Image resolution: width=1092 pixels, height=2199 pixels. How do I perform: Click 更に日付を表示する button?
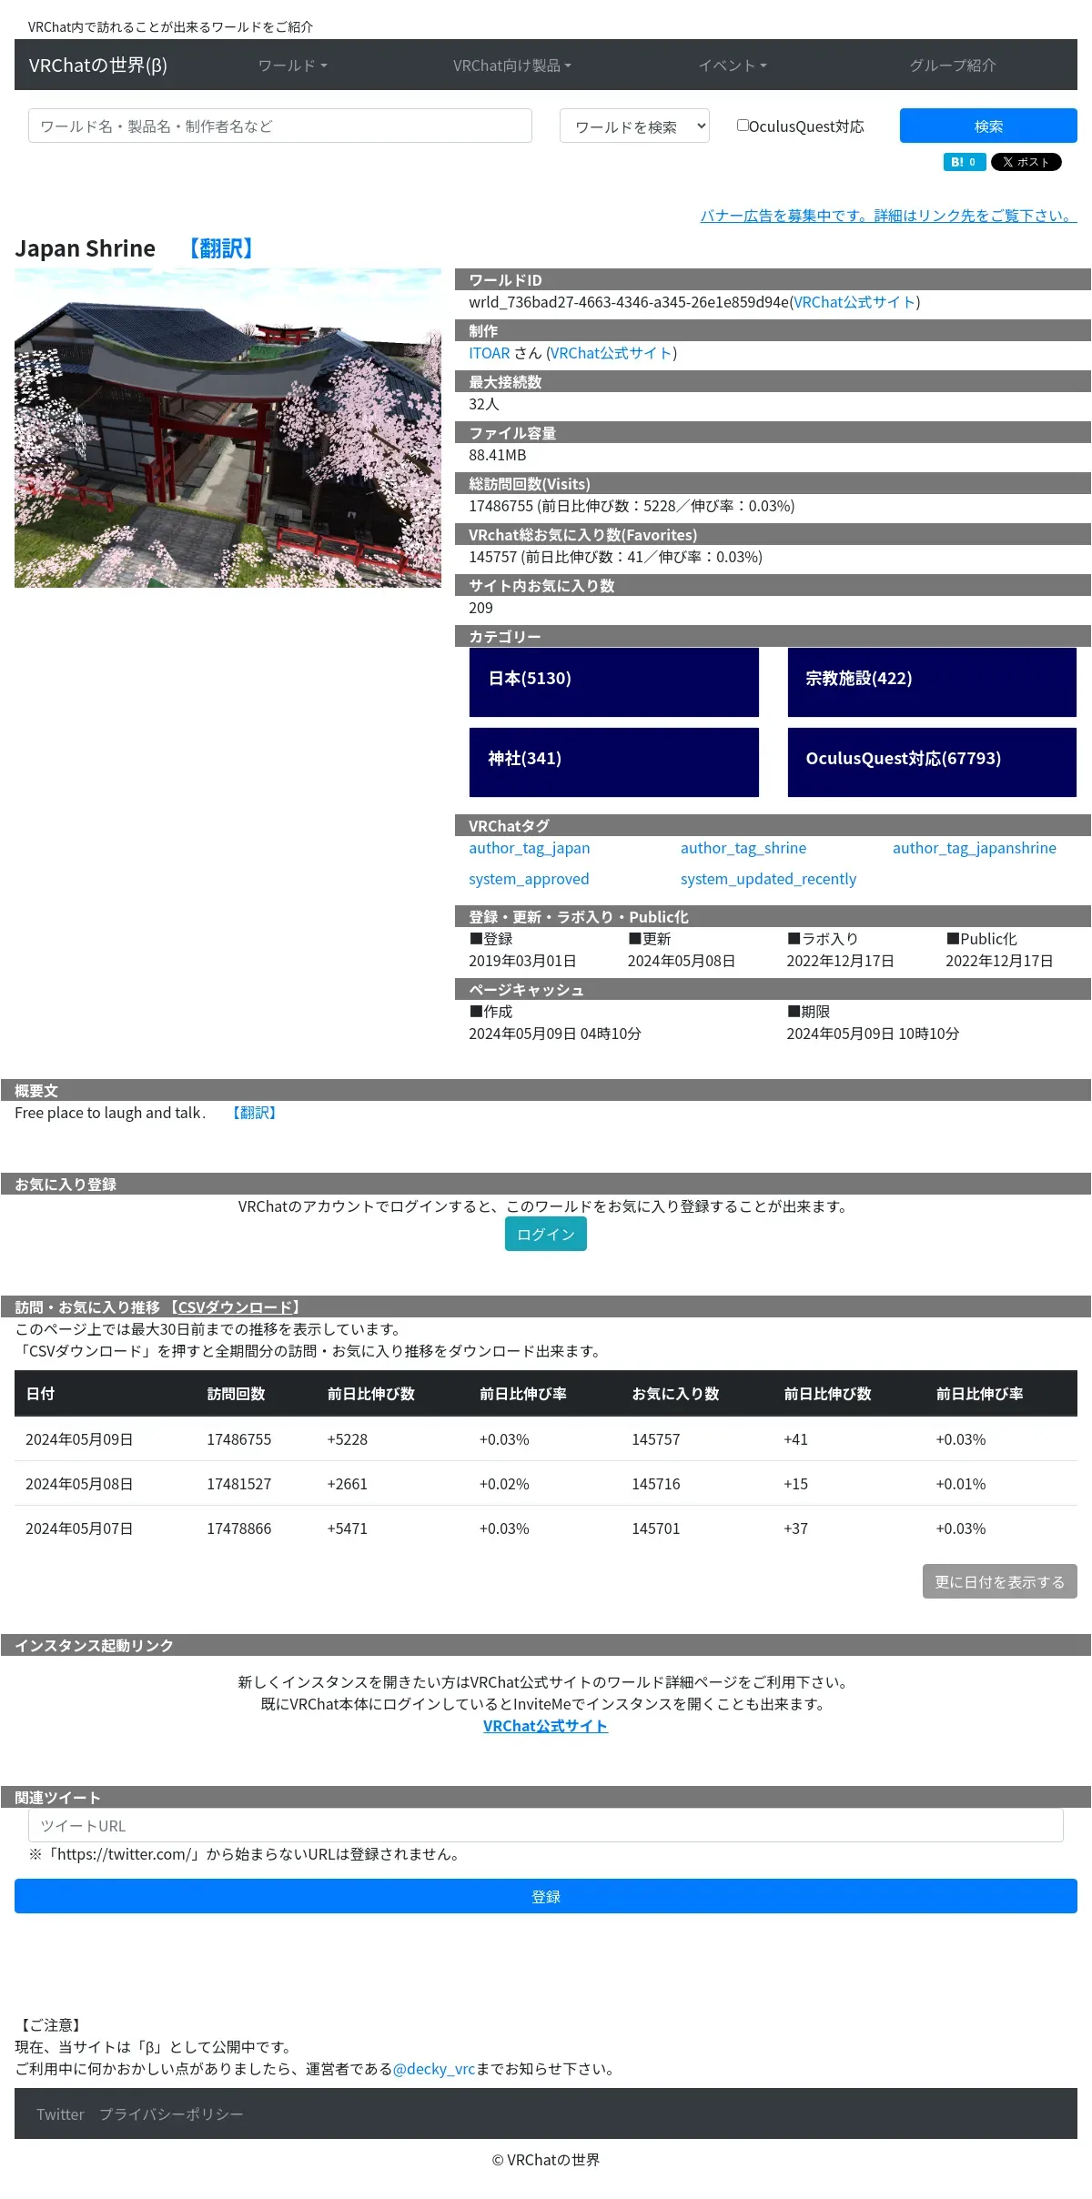click(x=1000, y=1581)
